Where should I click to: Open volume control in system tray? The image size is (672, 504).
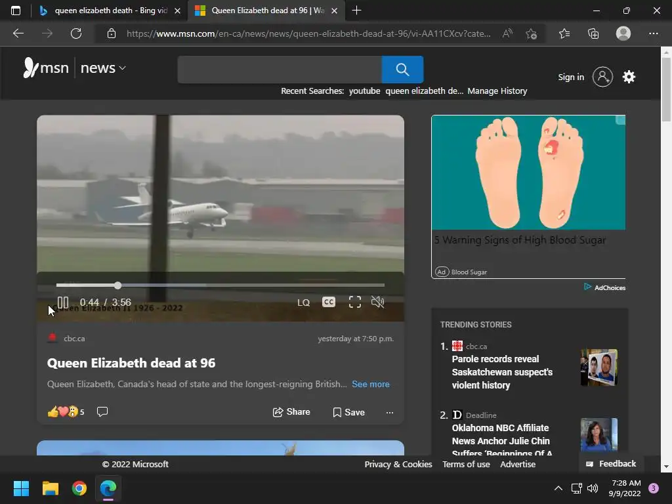pos(593,488)
